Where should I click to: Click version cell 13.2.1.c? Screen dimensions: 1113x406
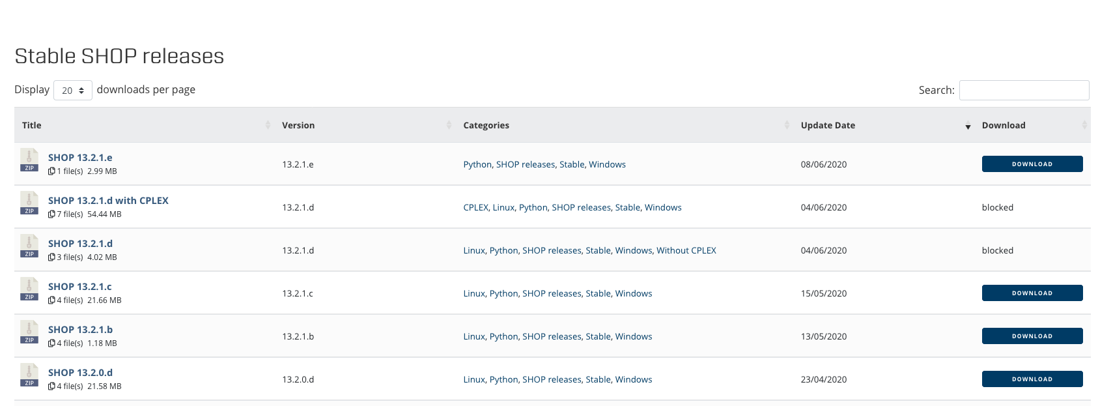298,294
